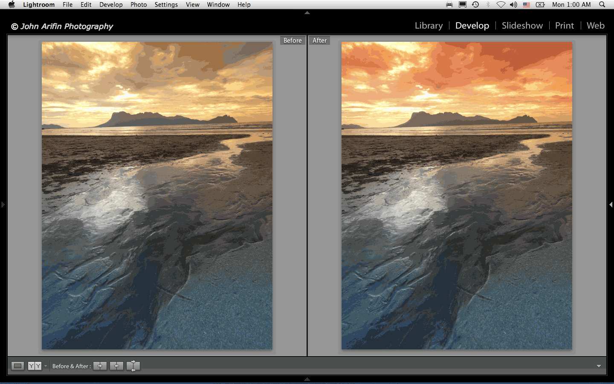Click the After preview image
Image resolution: width=614 pixels, height=384 pixels.
coord(457,195)
